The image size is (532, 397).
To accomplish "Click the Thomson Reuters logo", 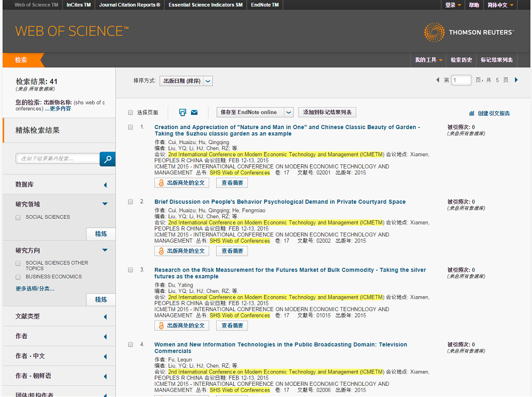I will click(469, 32).
